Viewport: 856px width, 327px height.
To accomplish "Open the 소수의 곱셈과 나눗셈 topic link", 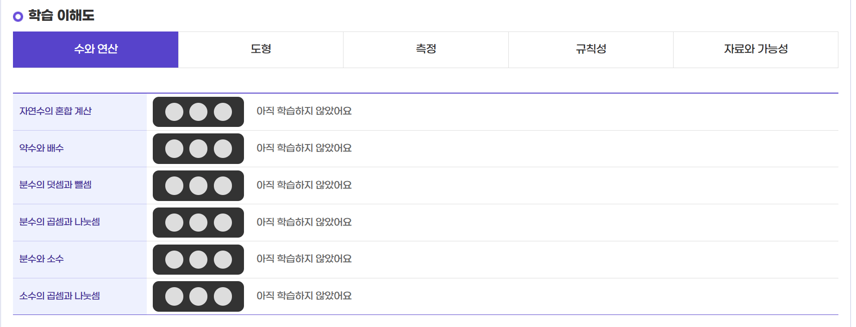I will pyautogui.click(x=60, y=296).
